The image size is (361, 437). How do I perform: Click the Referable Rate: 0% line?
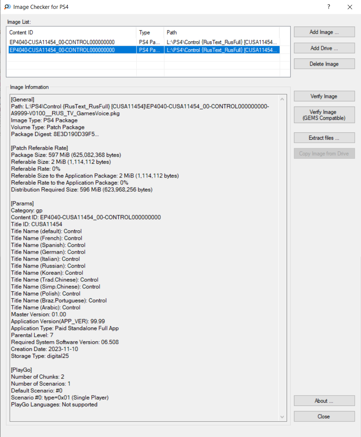[36, 169]
